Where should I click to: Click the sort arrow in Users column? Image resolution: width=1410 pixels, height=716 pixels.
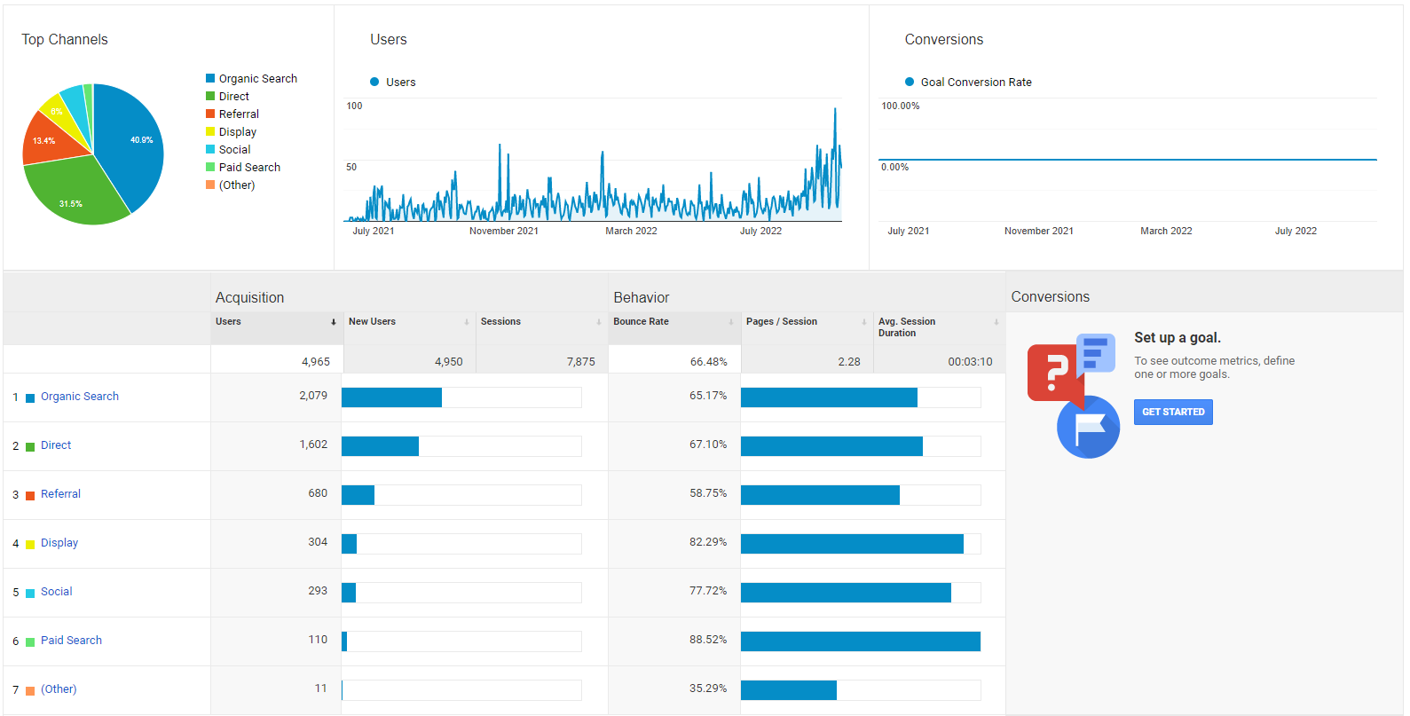click(334, 322)
